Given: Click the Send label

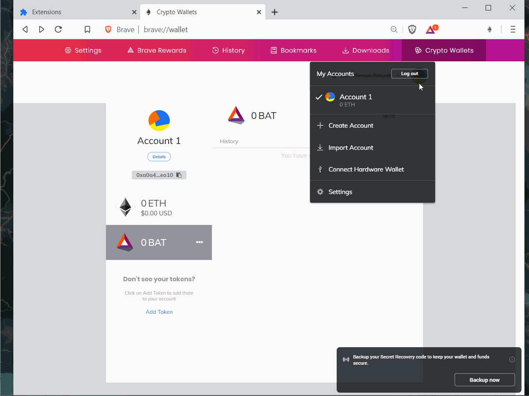Looking at the screenshot, I should [388, 116].
